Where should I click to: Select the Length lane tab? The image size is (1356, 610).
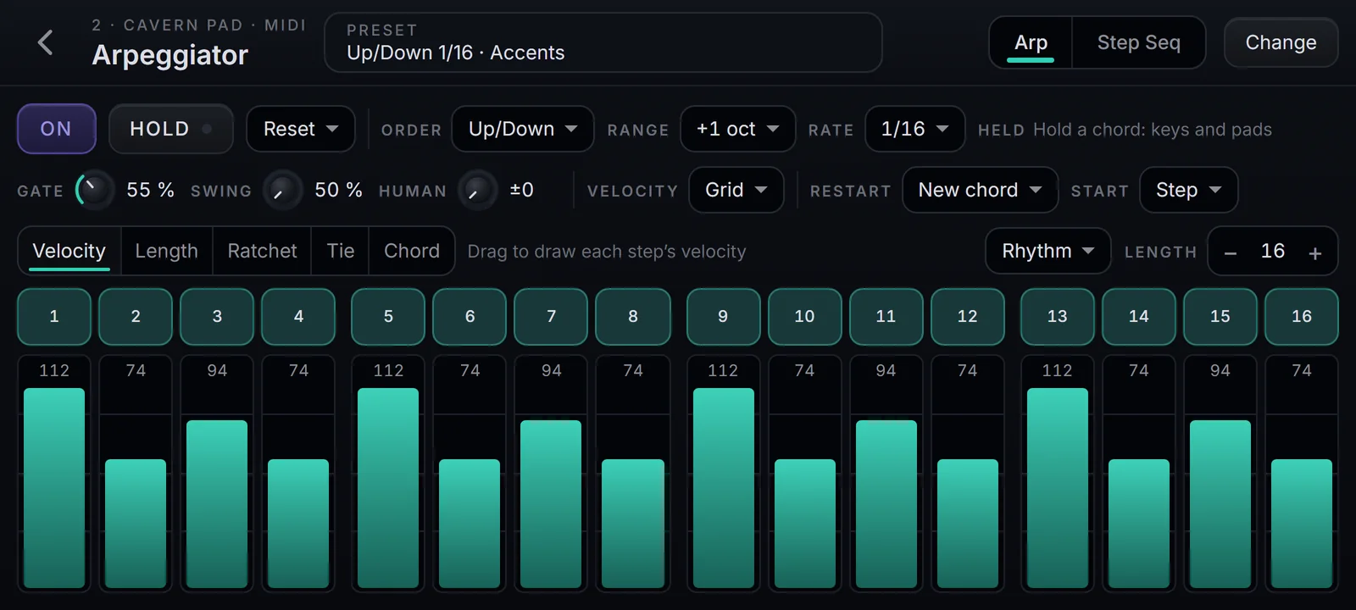(x=167, y=251)
